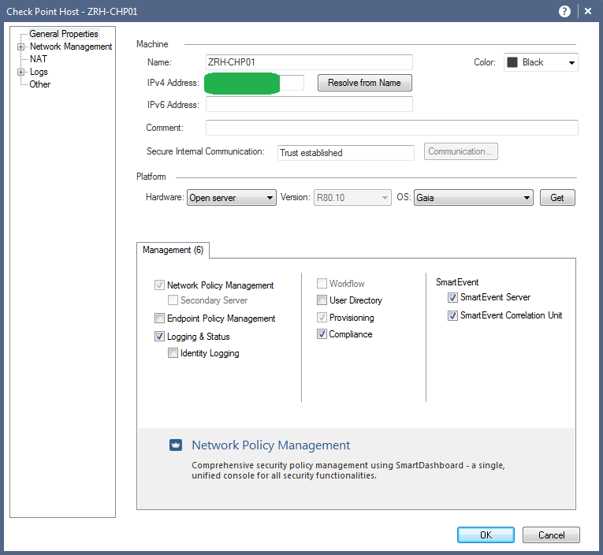The image size is (603, 555).
Task: Open the OS dropdown showing Gaia
Action: [474, 198]
